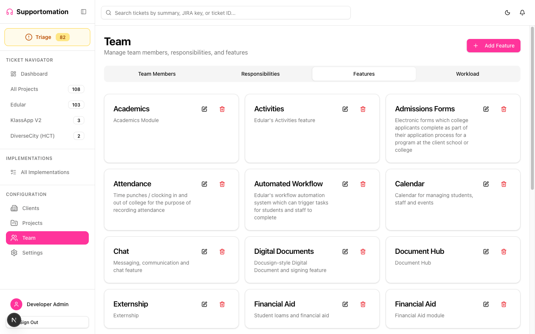Edit the Calendar feature

tap(486, 184)
